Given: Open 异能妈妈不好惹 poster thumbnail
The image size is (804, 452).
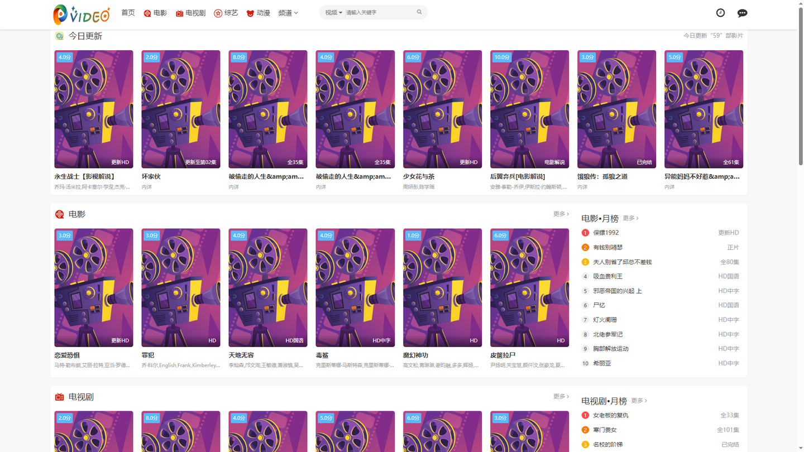Looking at the screenshot, I should pos(703,109).
